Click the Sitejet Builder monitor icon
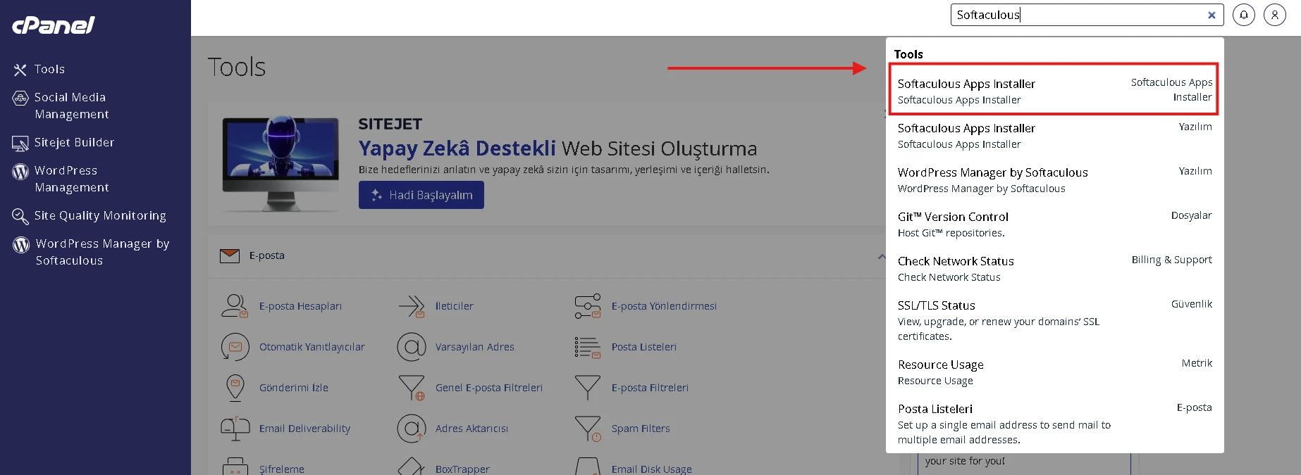This screenshot has height=475, width=1301. point(20,144)
